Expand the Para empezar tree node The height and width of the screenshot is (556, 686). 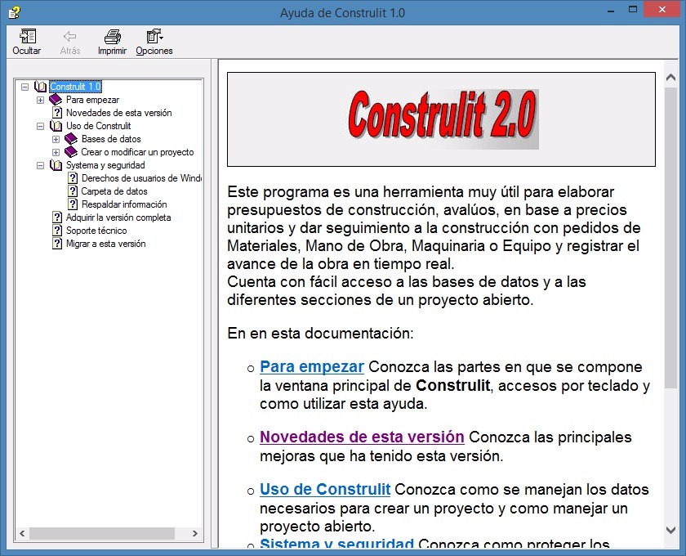40,100
